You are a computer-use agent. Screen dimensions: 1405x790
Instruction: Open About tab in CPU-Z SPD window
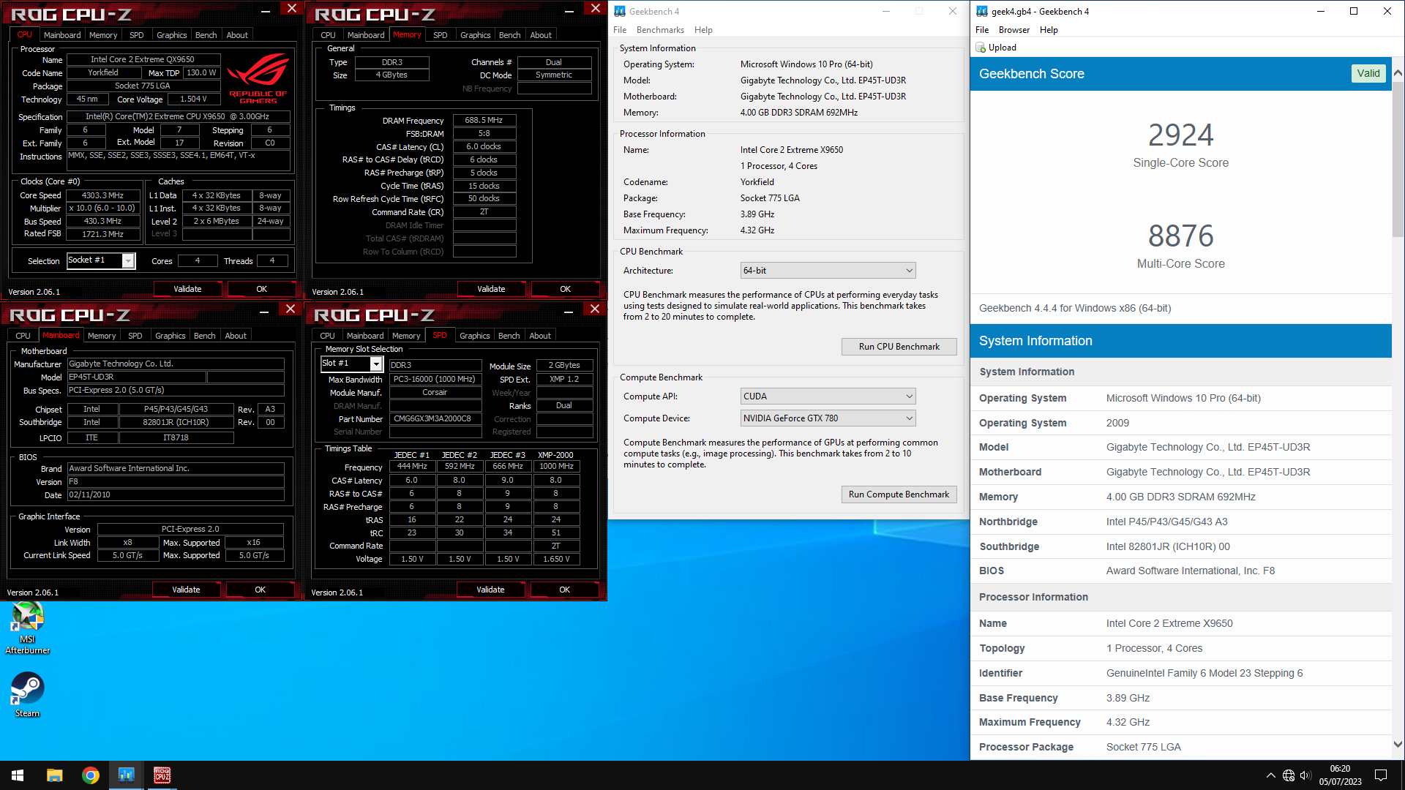point(540,336)
